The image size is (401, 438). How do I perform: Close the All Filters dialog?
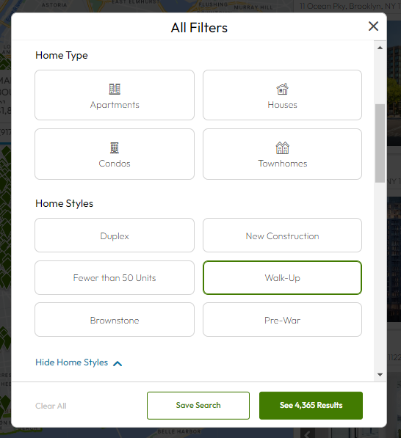pos(373,26)
